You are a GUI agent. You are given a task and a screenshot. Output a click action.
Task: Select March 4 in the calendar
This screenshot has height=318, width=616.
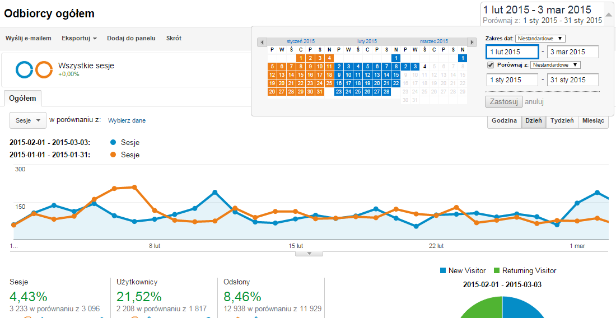pos(424,67)
